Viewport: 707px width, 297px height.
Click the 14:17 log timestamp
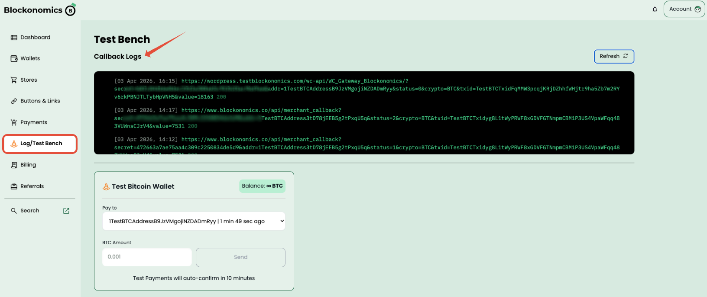[x=146, y=110]
